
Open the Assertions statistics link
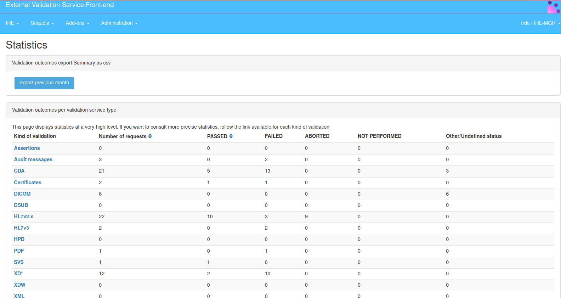[27, 148]
